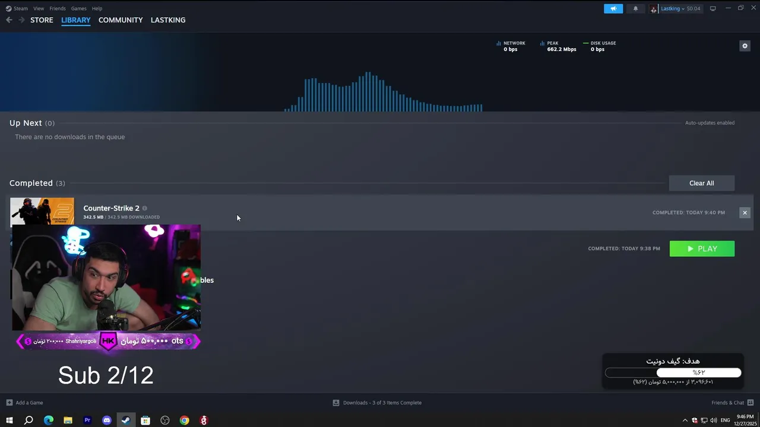Click the COMPLETED: TODAY 9:40 PM label
The height and width of the screenshot is (427, 760).
coord(689,212)
